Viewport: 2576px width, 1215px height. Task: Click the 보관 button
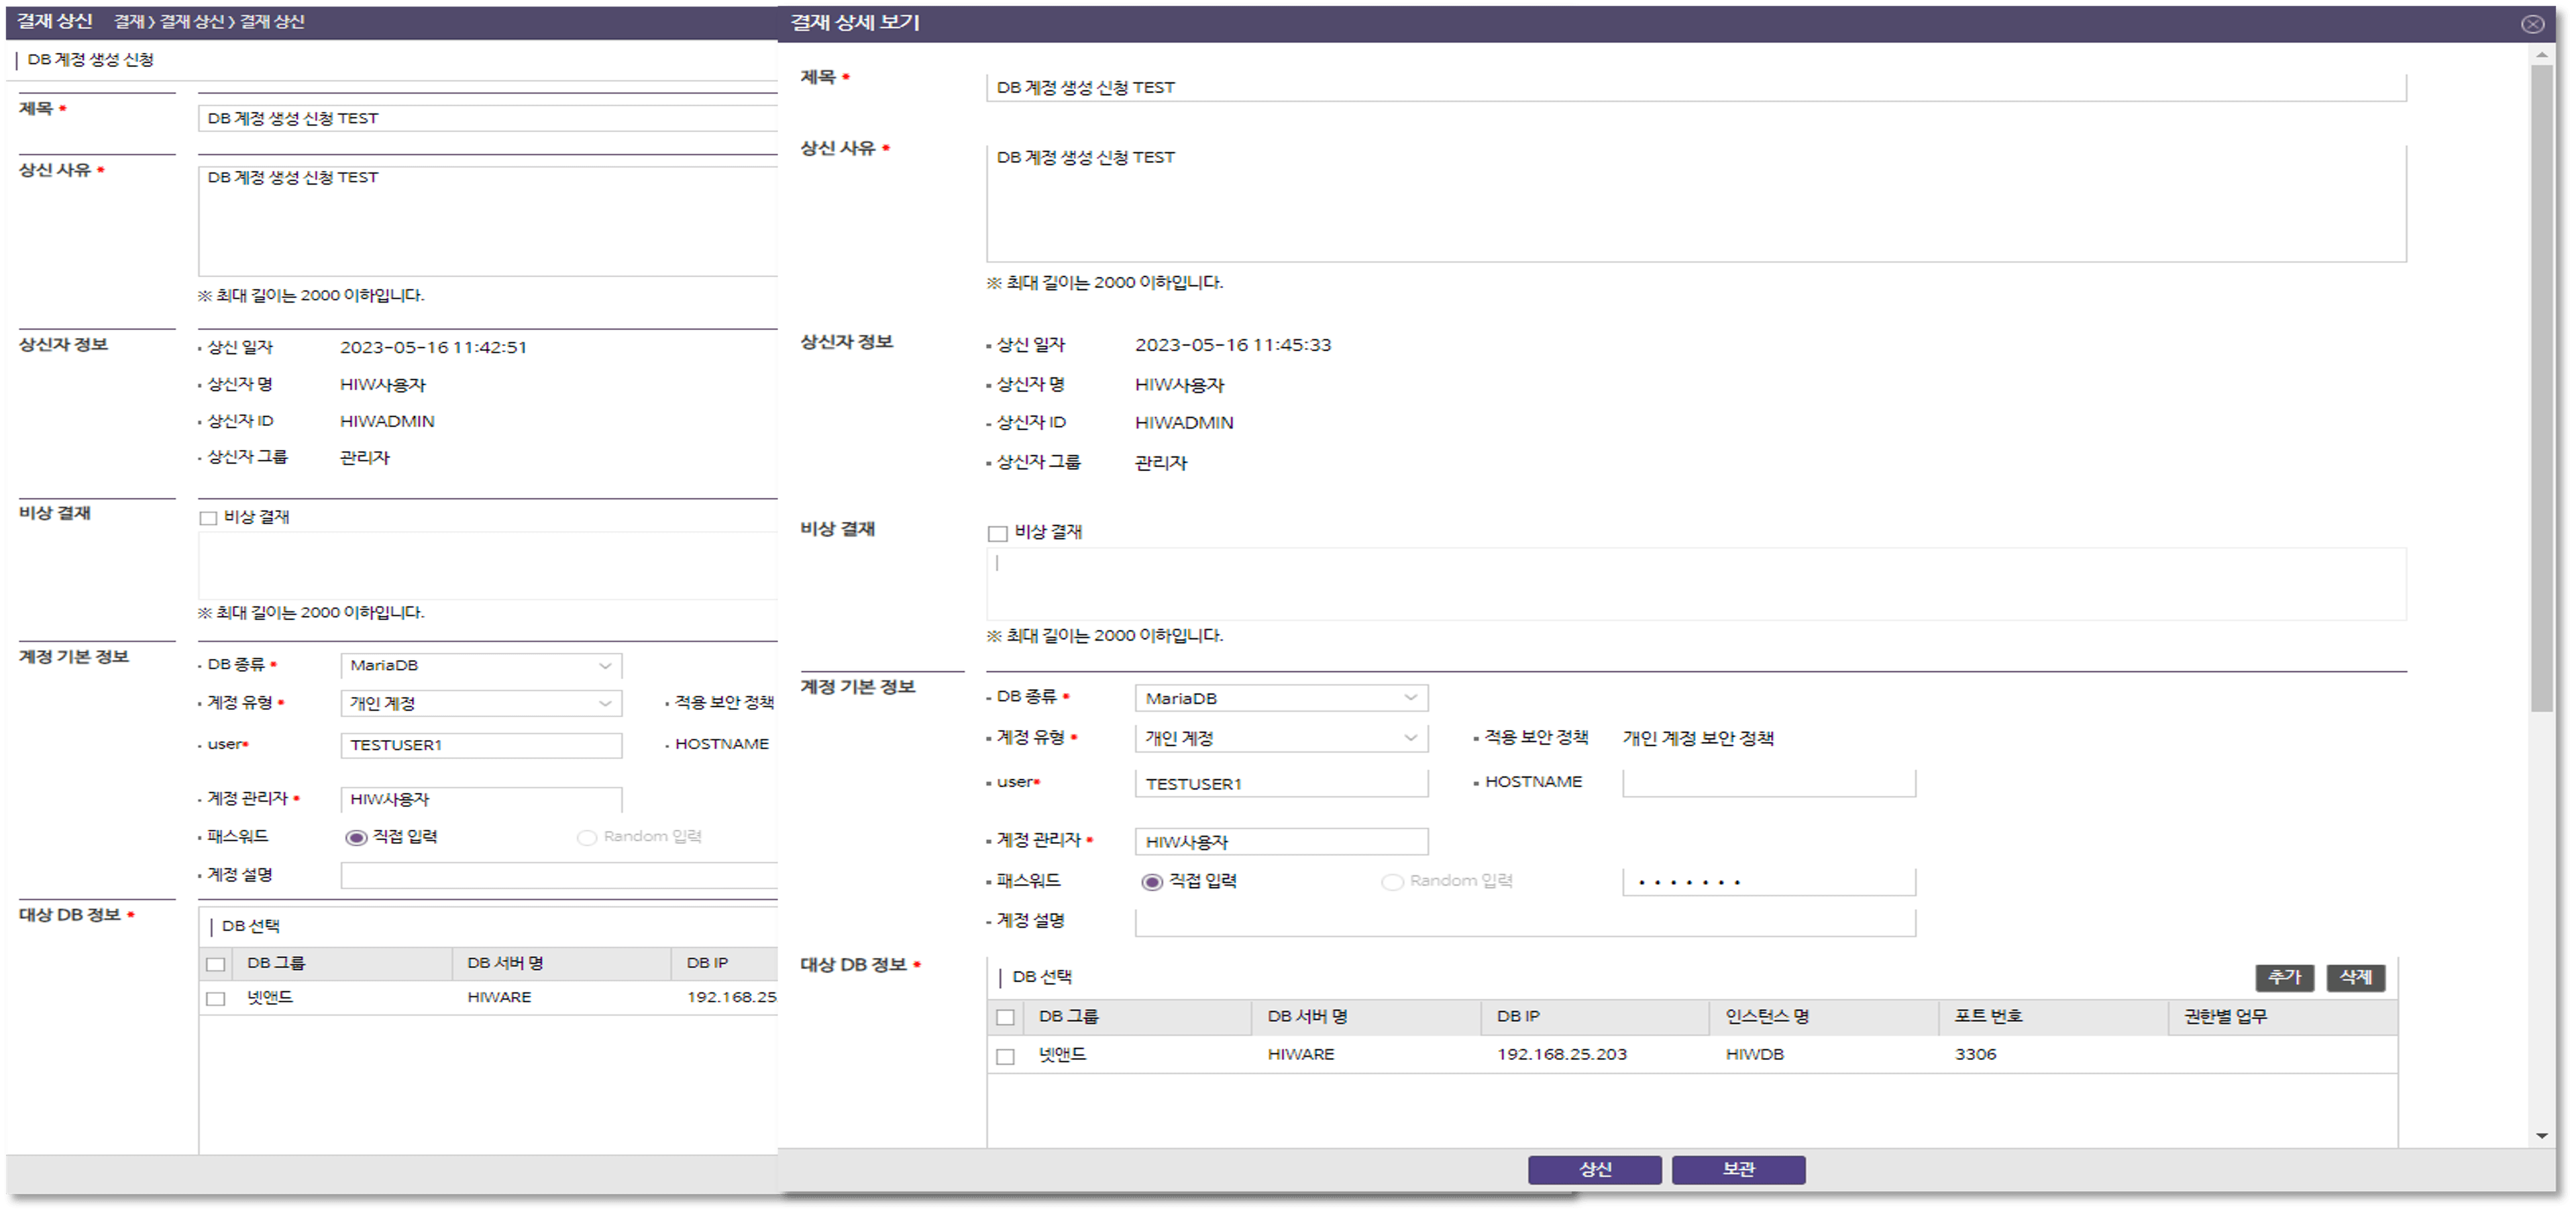pyautogui.click(x=1738, y=1169)
